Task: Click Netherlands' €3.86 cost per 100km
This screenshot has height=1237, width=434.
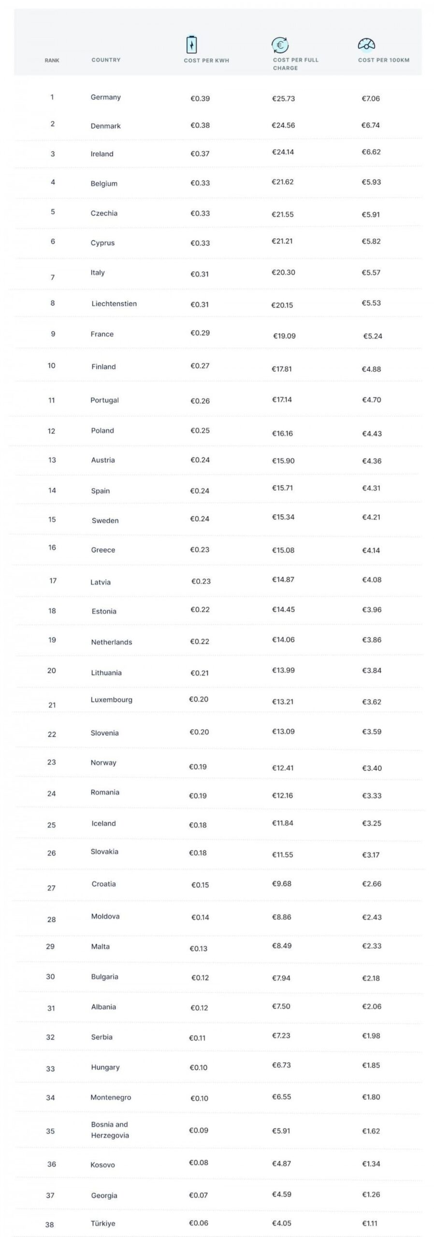Action: click(372, 640)
